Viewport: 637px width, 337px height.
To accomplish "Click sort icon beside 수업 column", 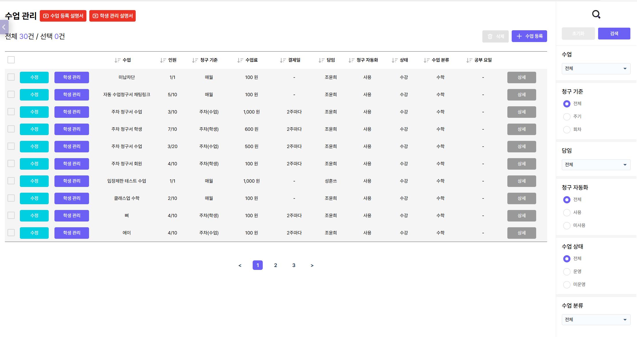I will tap(117, 60).
